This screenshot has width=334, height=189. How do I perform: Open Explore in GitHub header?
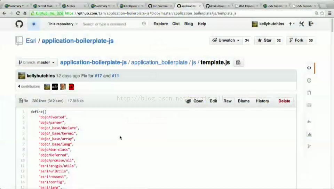pyautogui.click(x=161, y=24)
